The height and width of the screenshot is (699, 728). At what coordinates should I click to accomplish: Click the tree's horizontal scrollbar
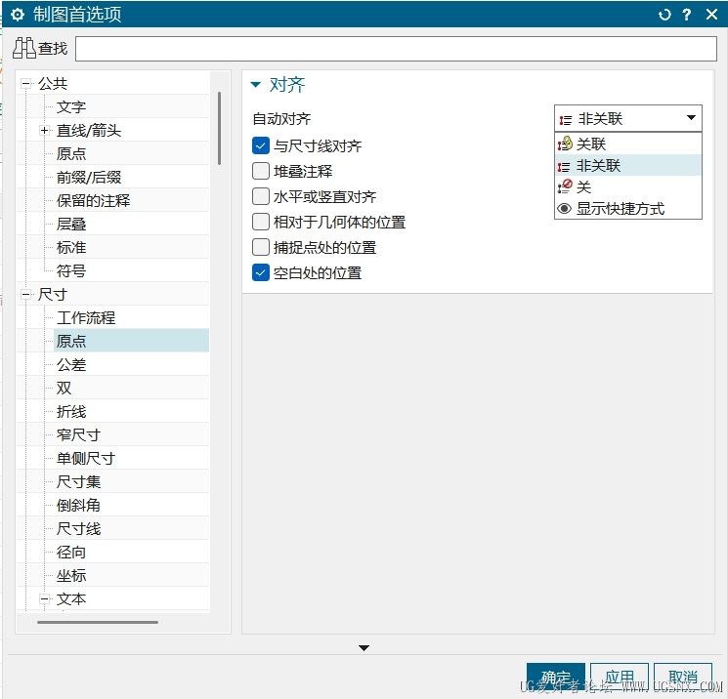tap(98, 622)
